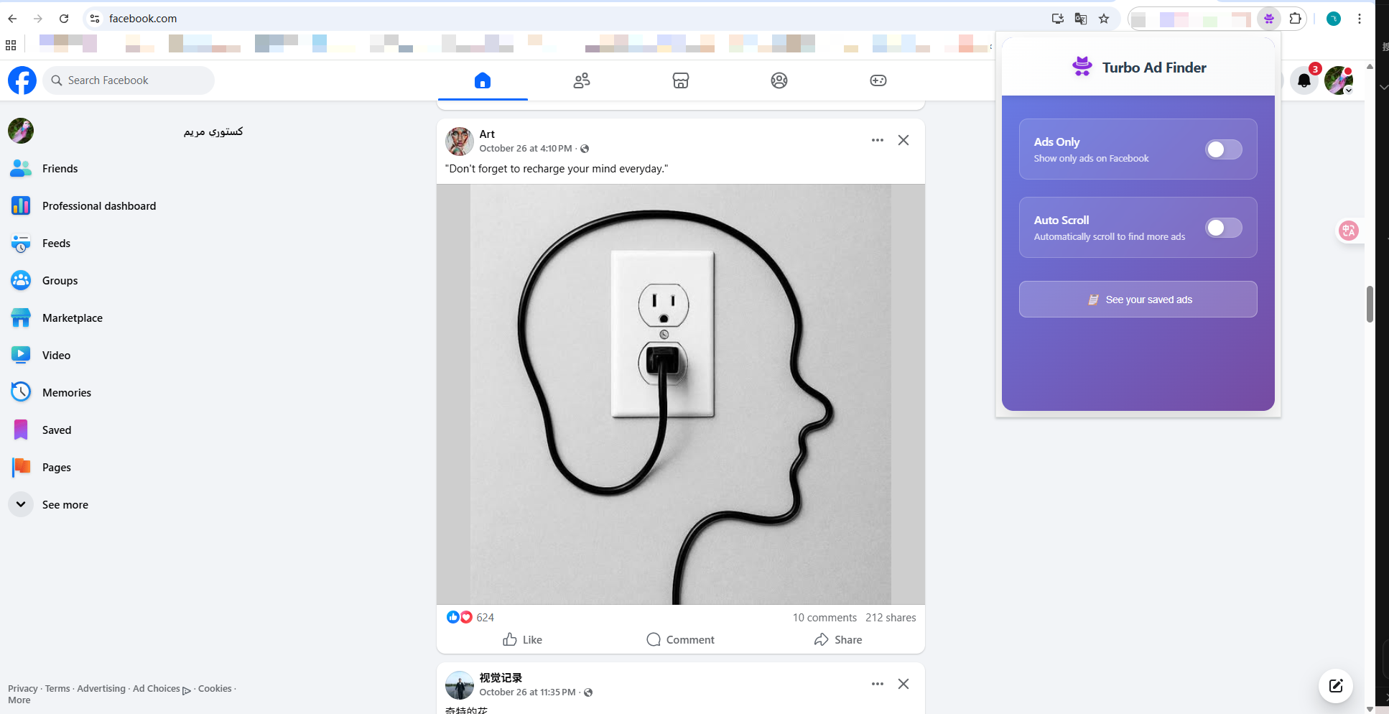Open the Chrome extensions puzzle icon
This screenshot has height=714, width=1389.
1295,19
